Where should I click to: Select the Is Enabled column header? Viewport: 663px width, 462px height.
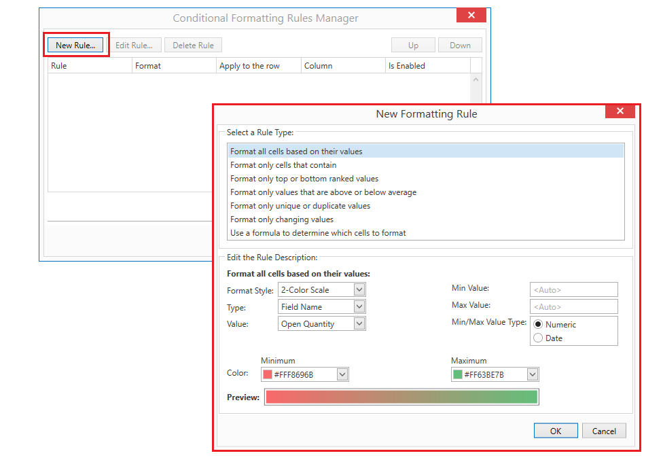pyautogui.click(x=428, y=66)
